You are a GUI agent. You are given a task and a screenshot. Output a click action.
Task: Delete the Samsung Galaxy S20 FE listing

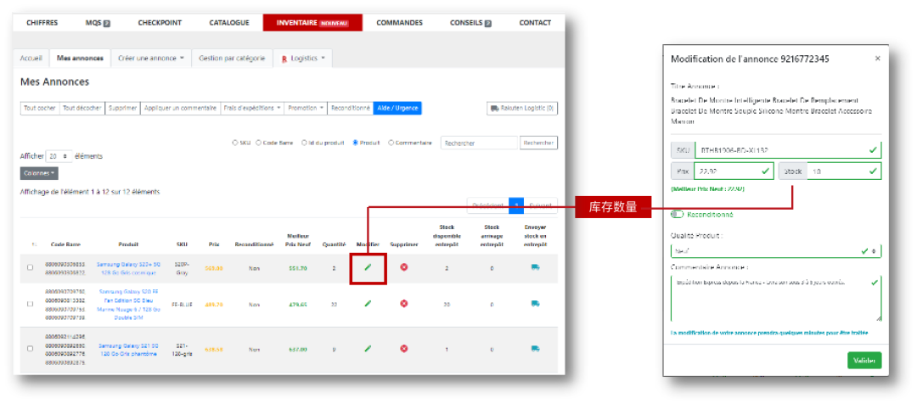[x=404, y=303]
